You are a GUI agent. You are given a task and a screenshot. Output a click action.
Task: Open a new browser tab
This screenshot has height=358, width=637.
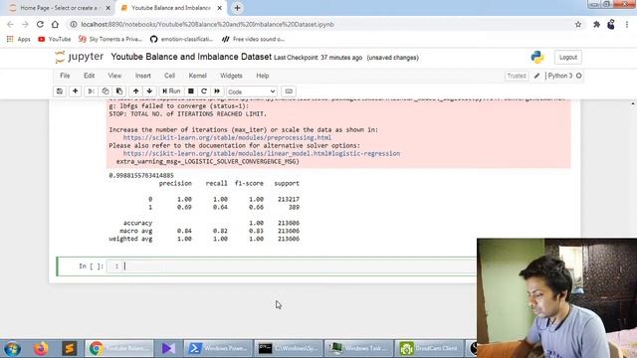[237, 8]
